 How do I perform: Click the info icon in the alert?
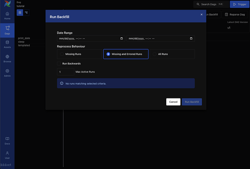(x=62, y=83)
